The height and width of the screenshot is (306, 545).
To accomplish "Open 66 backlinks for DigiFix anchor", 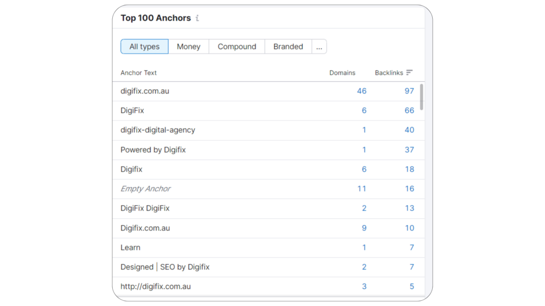I will 409,110.
